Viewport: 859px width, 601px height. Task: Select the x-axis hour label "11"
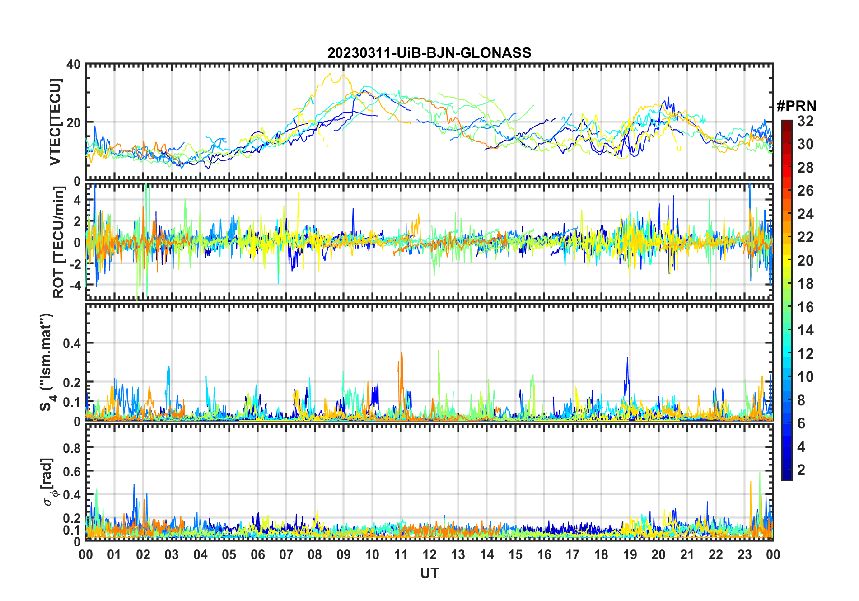click(401, 554)
